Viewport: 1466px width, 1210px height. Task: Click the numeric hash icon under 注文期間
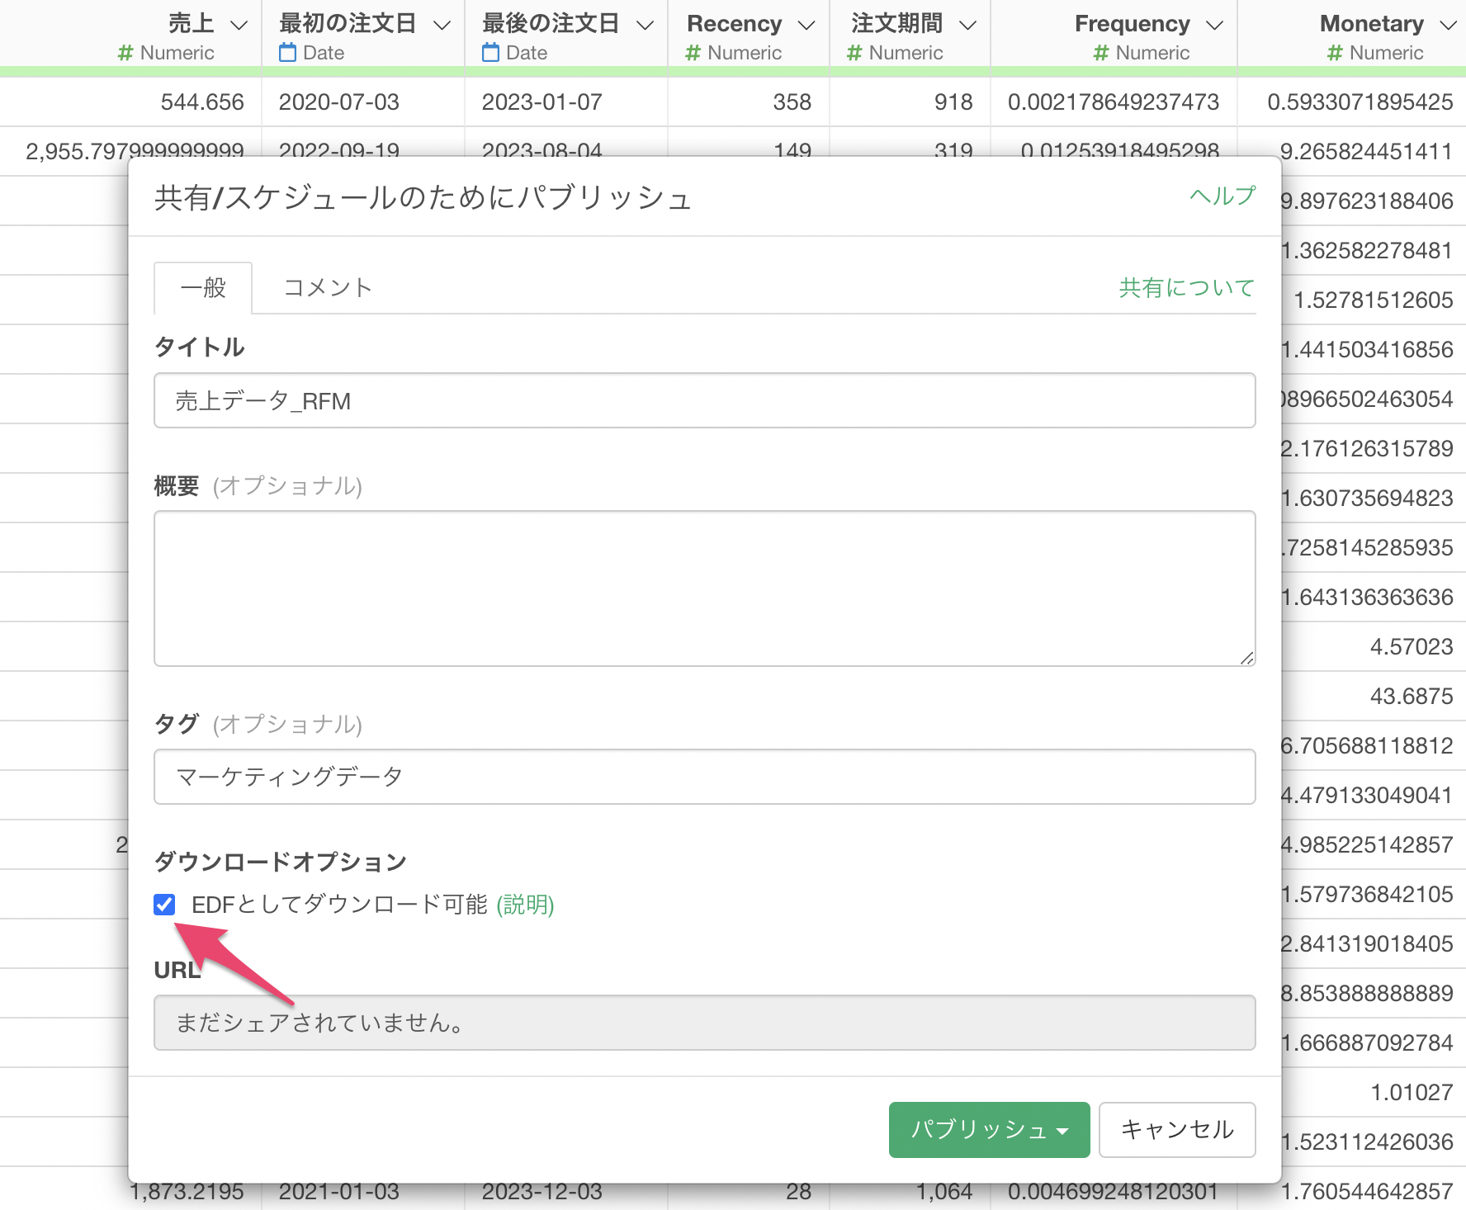coord(854,53)
